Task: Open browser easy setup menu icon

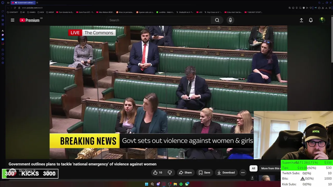Action: tap(330, 8)
